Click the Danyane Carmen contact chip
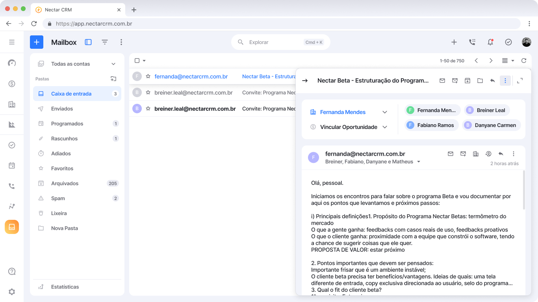Viewport: 538px width, 302px height. (x=492, y=125)
